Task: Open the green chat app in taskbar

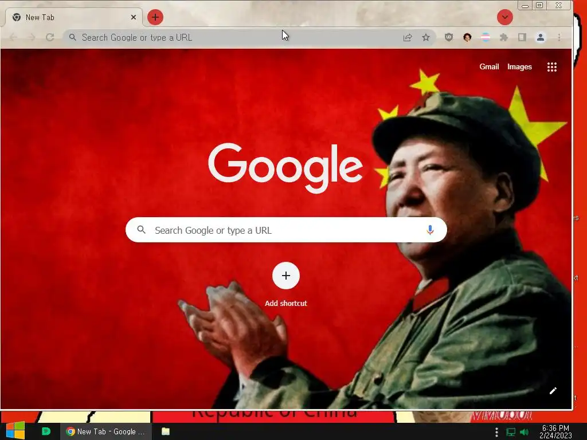Action: coord(46,431)
